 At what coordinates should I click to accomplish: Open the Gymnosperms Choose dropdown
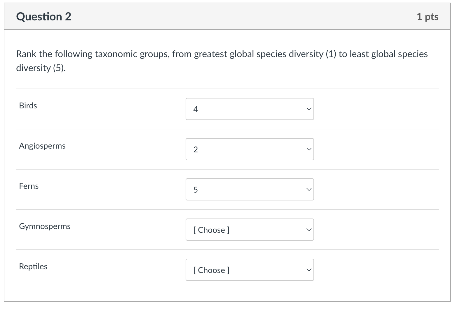249,230
